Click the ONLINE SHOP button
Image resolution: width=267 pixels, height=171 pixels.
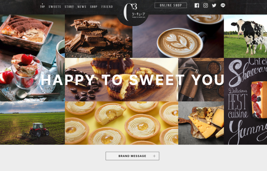click(171, 5)
